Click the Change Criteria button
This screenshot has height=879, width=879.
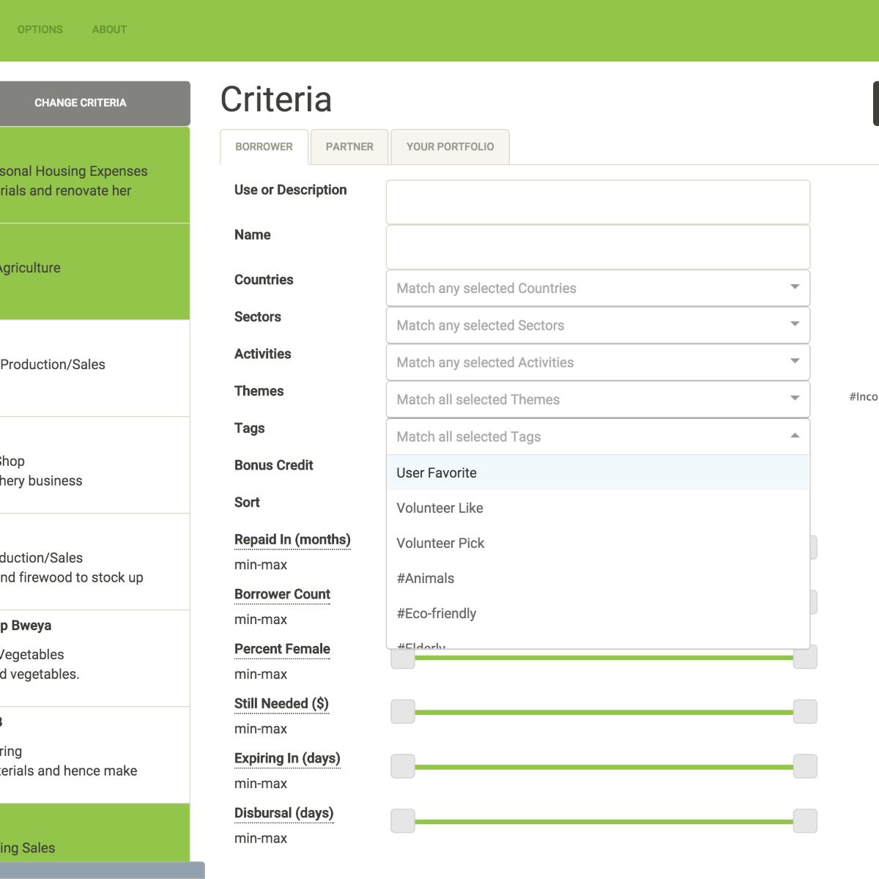click(81, 103)
